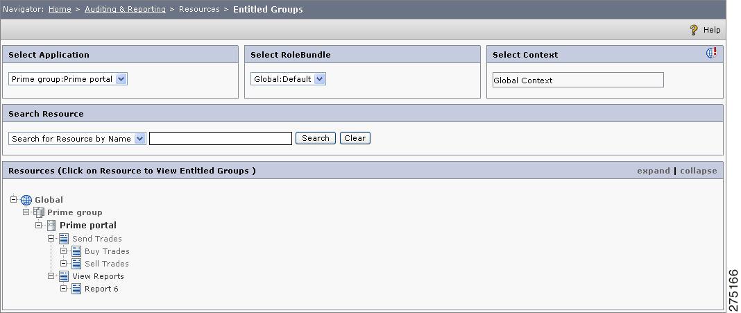
Task: Focus the resource search text field
Action: pyautogui.click(x=221, y=139)
